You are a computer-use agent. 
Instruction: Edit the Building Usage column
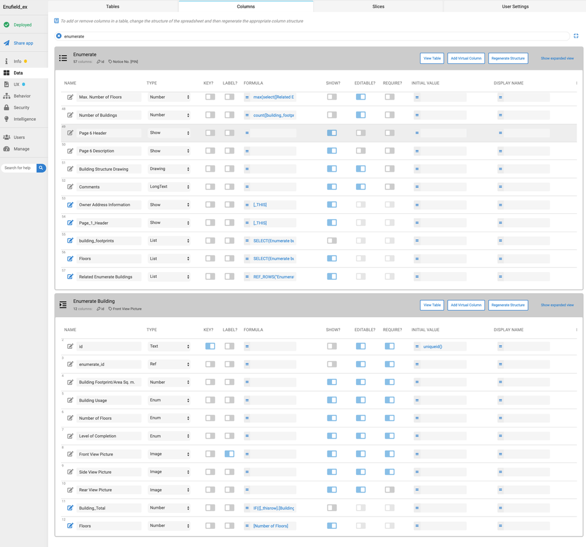point(70,400)
